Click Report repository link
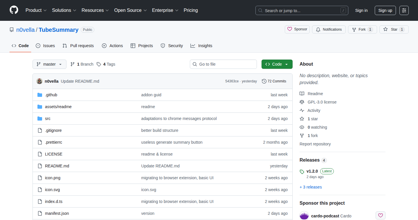 [x=315, y=144]
